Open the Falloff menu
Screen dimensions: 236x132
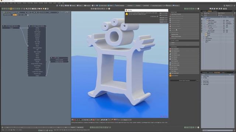pos(110,5)
